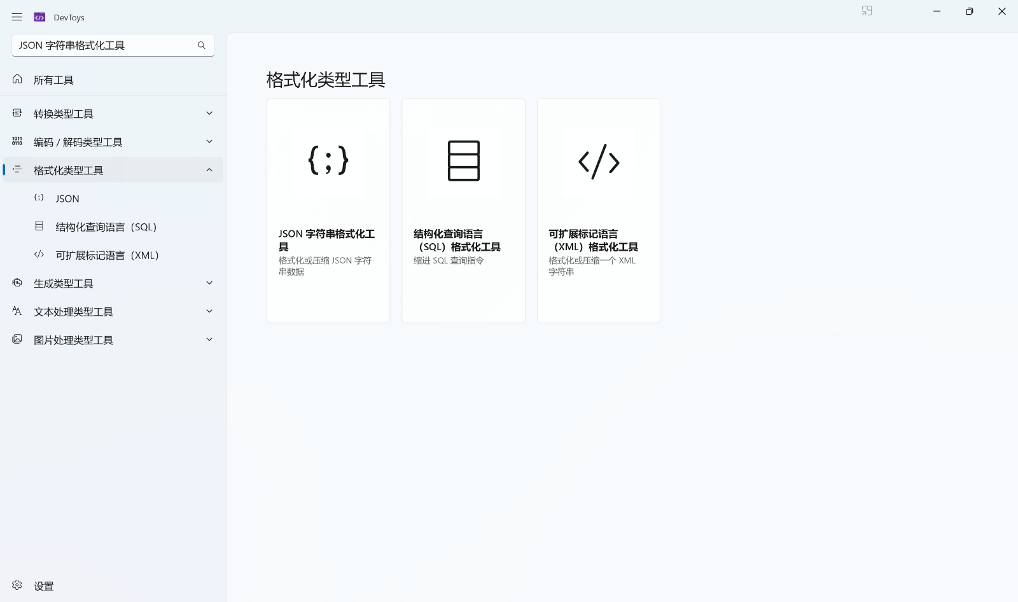Image resolution: width=1018 pixels, height=602 pixels.
Task: Click the formatter icon beside 格式化类型工具
Action: (x=17, y=169)
